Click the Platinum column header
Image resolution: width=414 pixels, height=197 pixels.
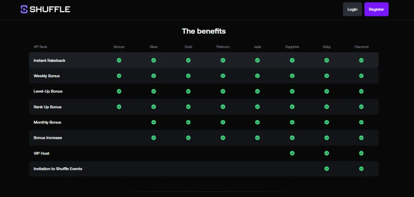click(223, 47)
